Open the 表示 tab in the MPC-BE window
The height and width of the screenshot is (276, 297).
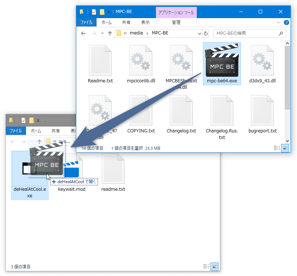coord(145,22)
